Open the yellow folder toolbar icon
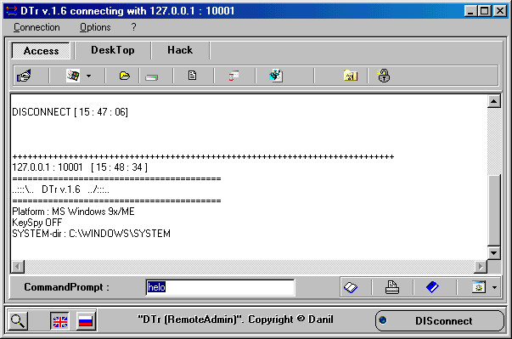Image resolution: width=512 pixels, height=339 pixels. point(125,76)
